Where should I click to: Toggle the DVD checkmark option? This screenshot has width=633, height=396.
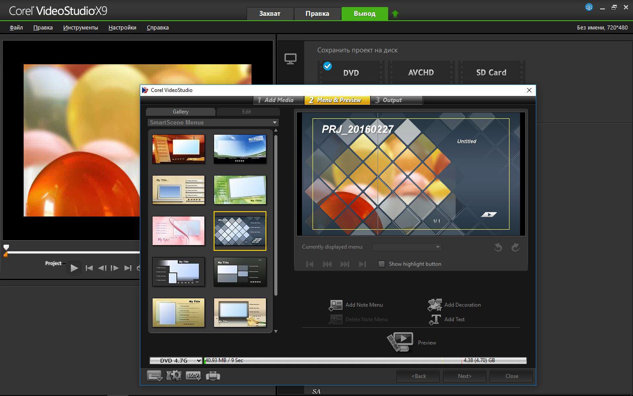click(x=327, y=66)
